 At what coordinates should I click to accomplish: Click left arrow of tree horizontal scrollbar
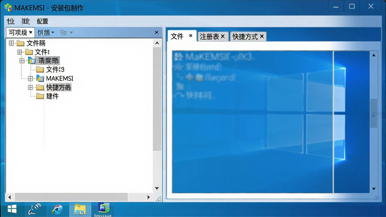click(x=9, y=197)
